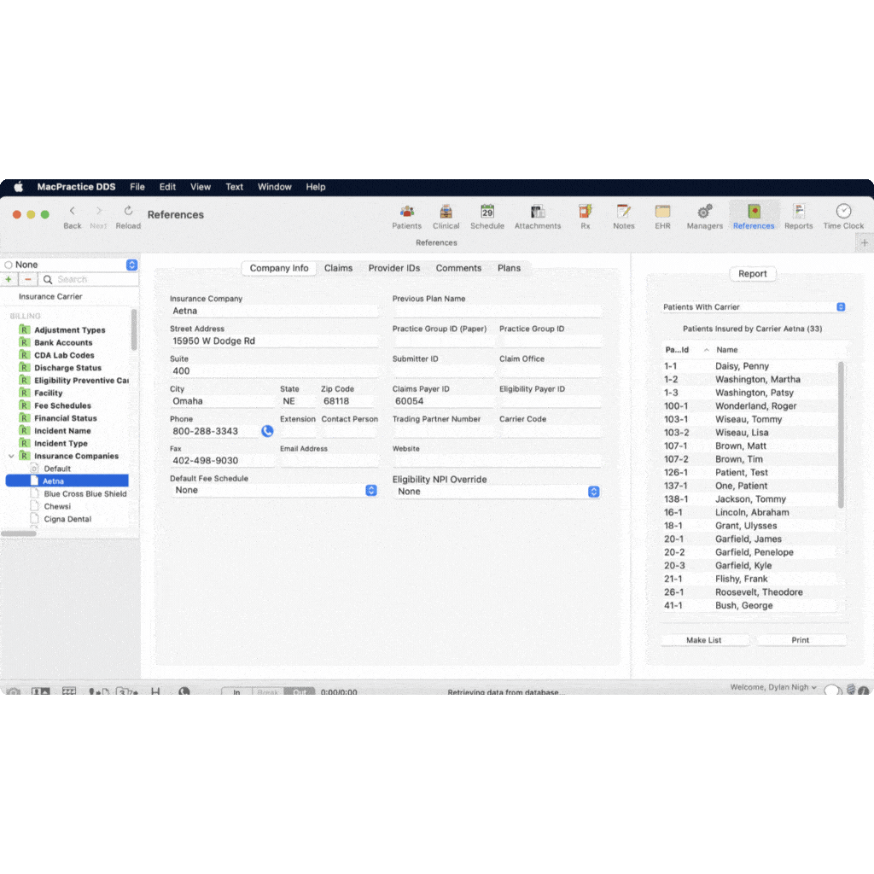874x874 pixels.
Task: Open the EHR module
Action: [x=662, y=216]
